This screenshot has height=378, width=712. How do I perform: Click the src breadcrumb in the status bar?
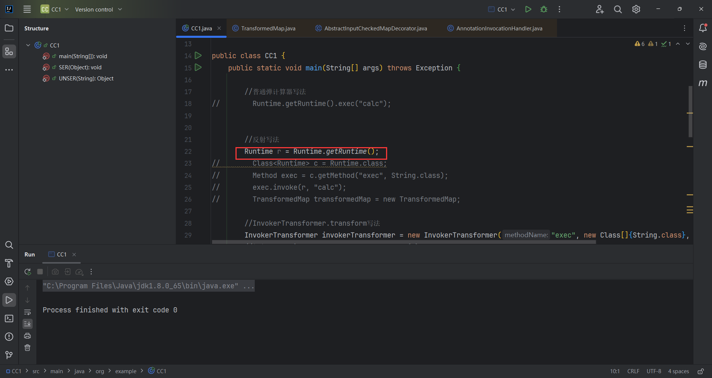tap(36, 371)
